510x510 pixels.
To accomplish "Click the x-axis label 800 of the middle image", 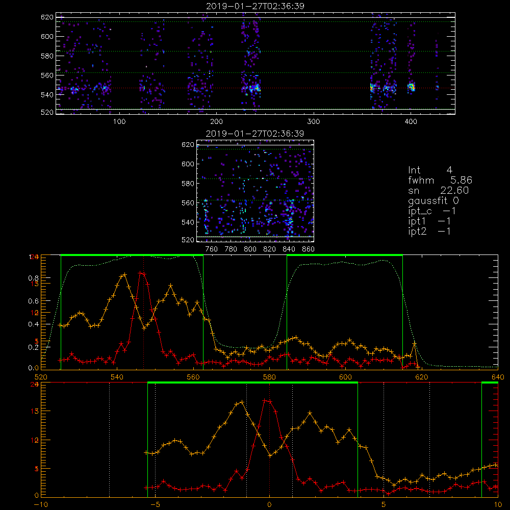I will tap(250, 249).
